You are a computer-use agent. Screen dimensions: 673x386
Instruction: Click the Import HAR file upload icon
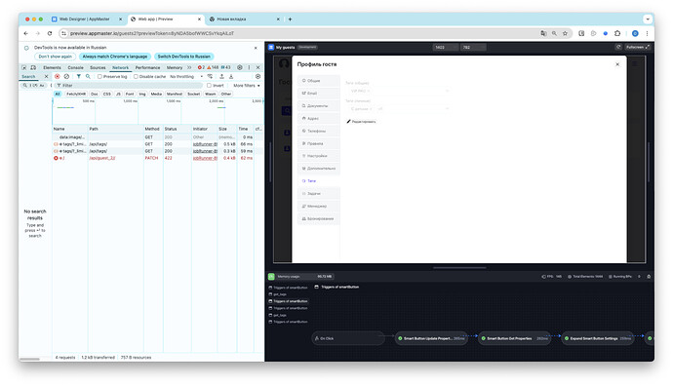[222, 76]
